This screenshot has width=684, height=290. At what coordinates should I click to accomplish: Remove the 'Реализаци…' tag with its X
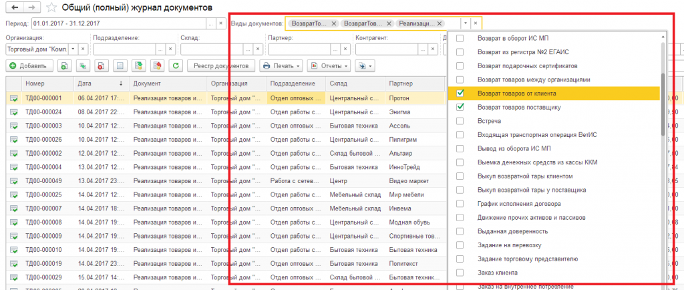point(439,23)
